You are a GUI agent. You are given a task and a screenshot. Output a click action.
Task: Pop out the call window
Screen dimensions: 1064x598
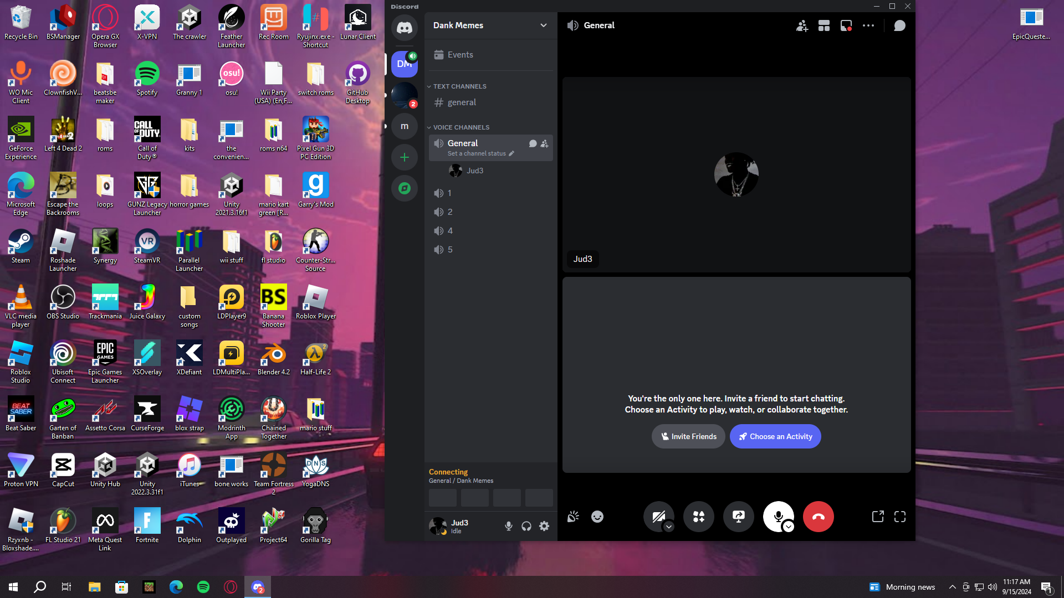[878, 517]
